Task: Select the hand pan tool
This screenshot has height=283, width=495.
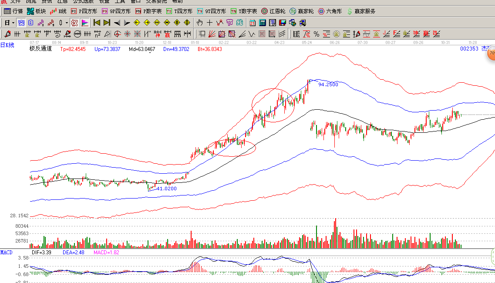Action: tap(199, 23)
